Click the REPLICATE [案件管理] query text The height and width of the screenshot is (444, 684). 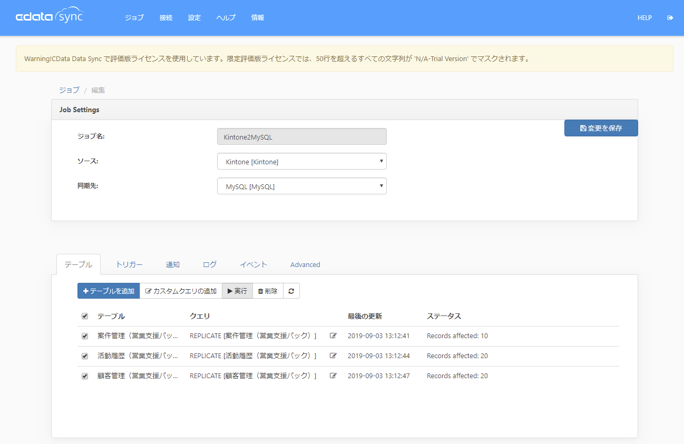pyautogui.click(x=253, y=336)
